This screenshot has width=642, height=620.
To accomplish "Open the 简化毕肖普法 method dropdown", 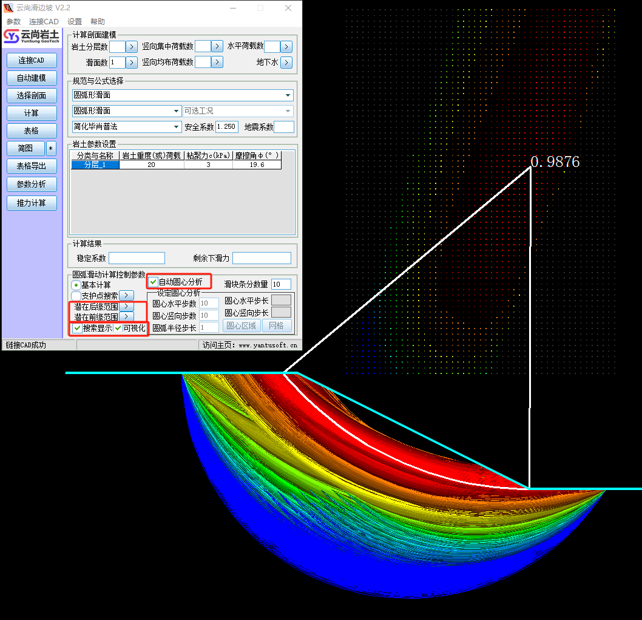I will click(x=177, y=127).
